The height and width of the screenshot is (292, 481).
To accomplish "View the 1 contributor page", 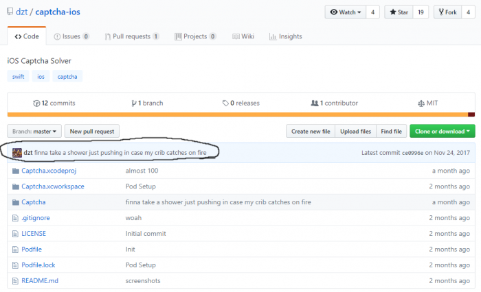I will point(335,103).
